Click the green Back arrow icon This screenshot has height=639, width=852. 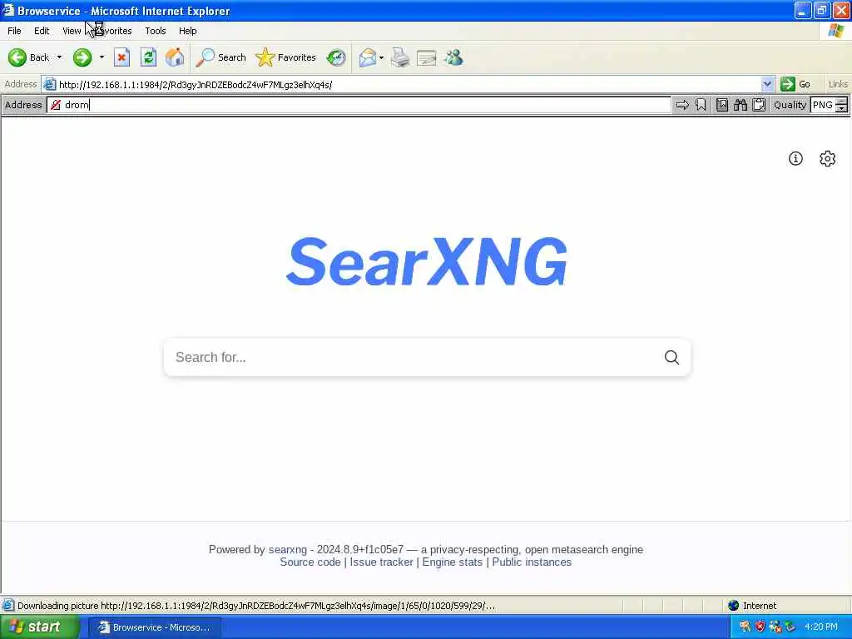click(x=17, y=57)
